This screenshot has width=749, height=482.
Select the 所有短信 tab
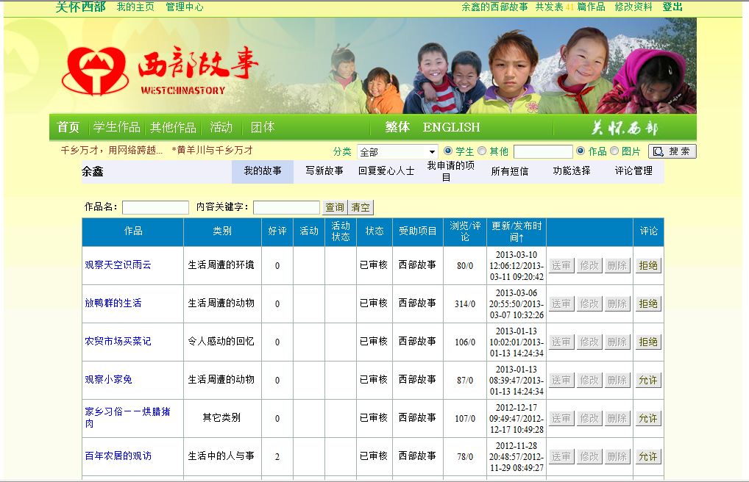[509, 171]
